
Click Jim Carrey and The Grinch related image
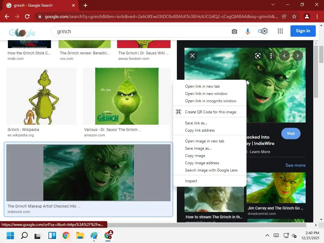pyautogui.click(x=276, y=188)
